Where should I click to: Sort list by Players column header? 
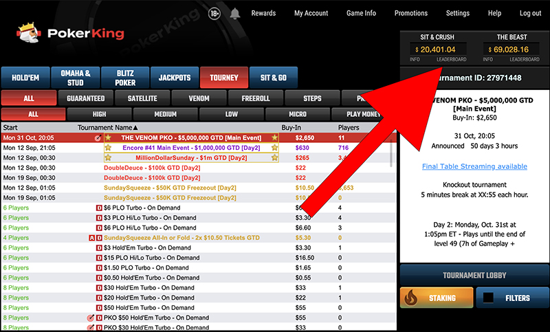pos(349,128)
